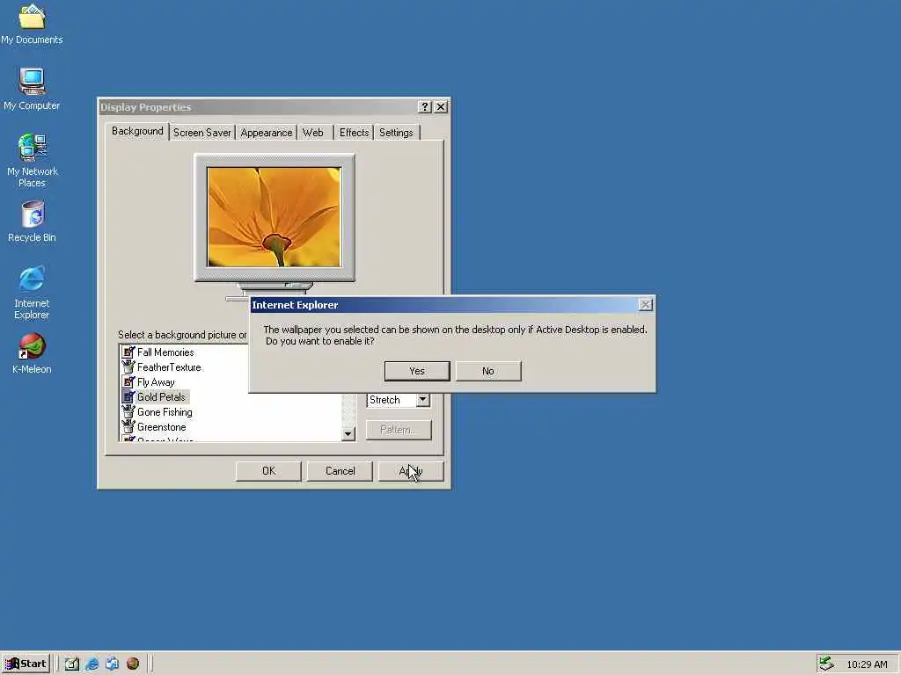This screenshot has height=675, width=901.
Task: Click the Apply button
Action: [x=411, y=471]
